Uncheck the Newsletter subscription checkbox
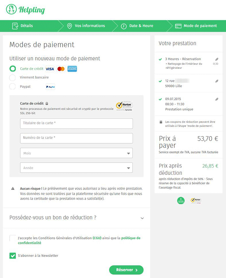Viewport: 226px width, 278px height. [x=13, y=256]
